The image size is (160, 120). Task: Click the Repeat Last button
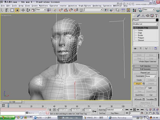click(x=145, y=73)
